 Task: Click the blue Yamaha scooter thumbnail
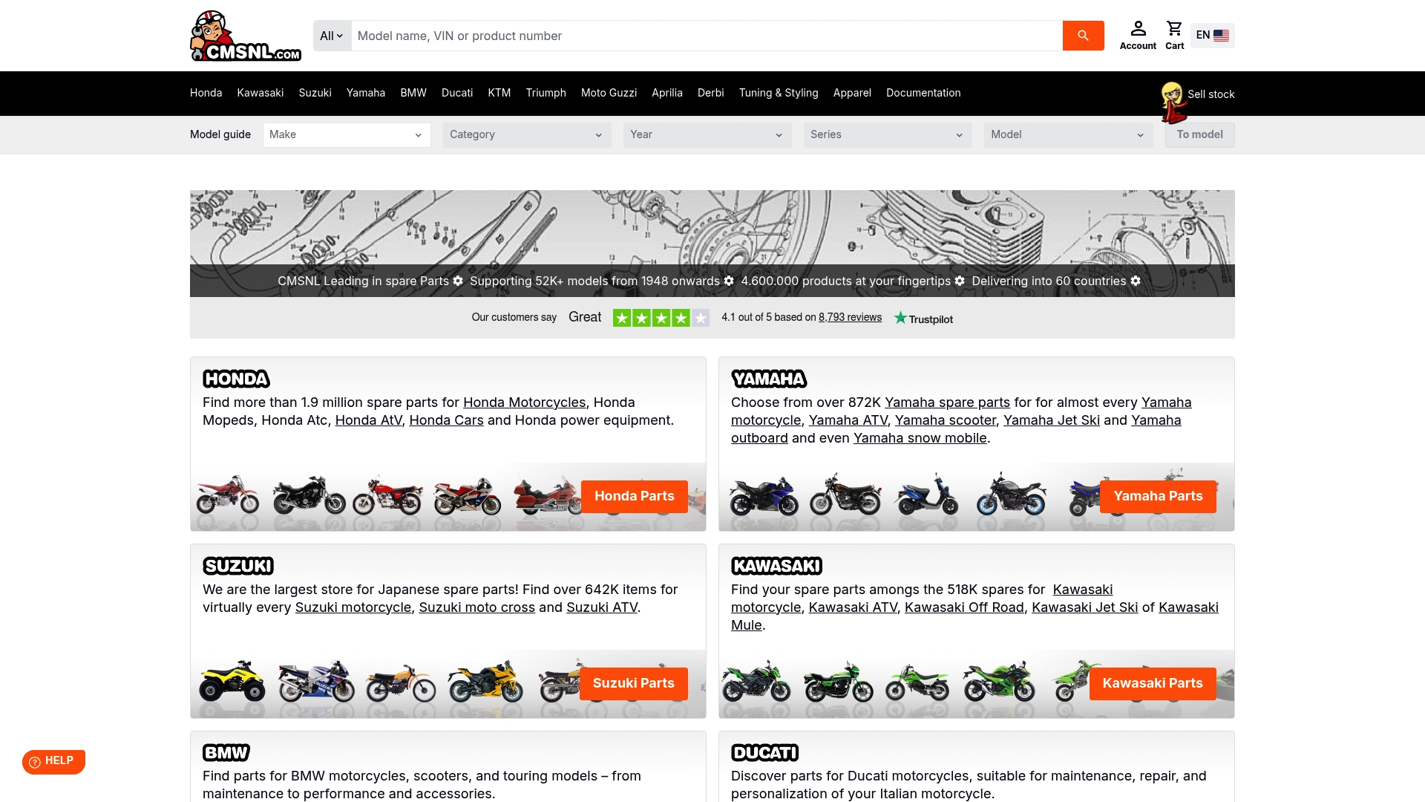coord(927,494)
